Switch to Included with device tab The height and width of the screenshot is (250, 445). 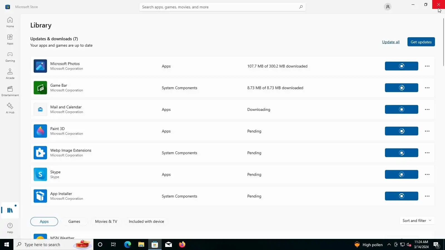pos(146,221)
